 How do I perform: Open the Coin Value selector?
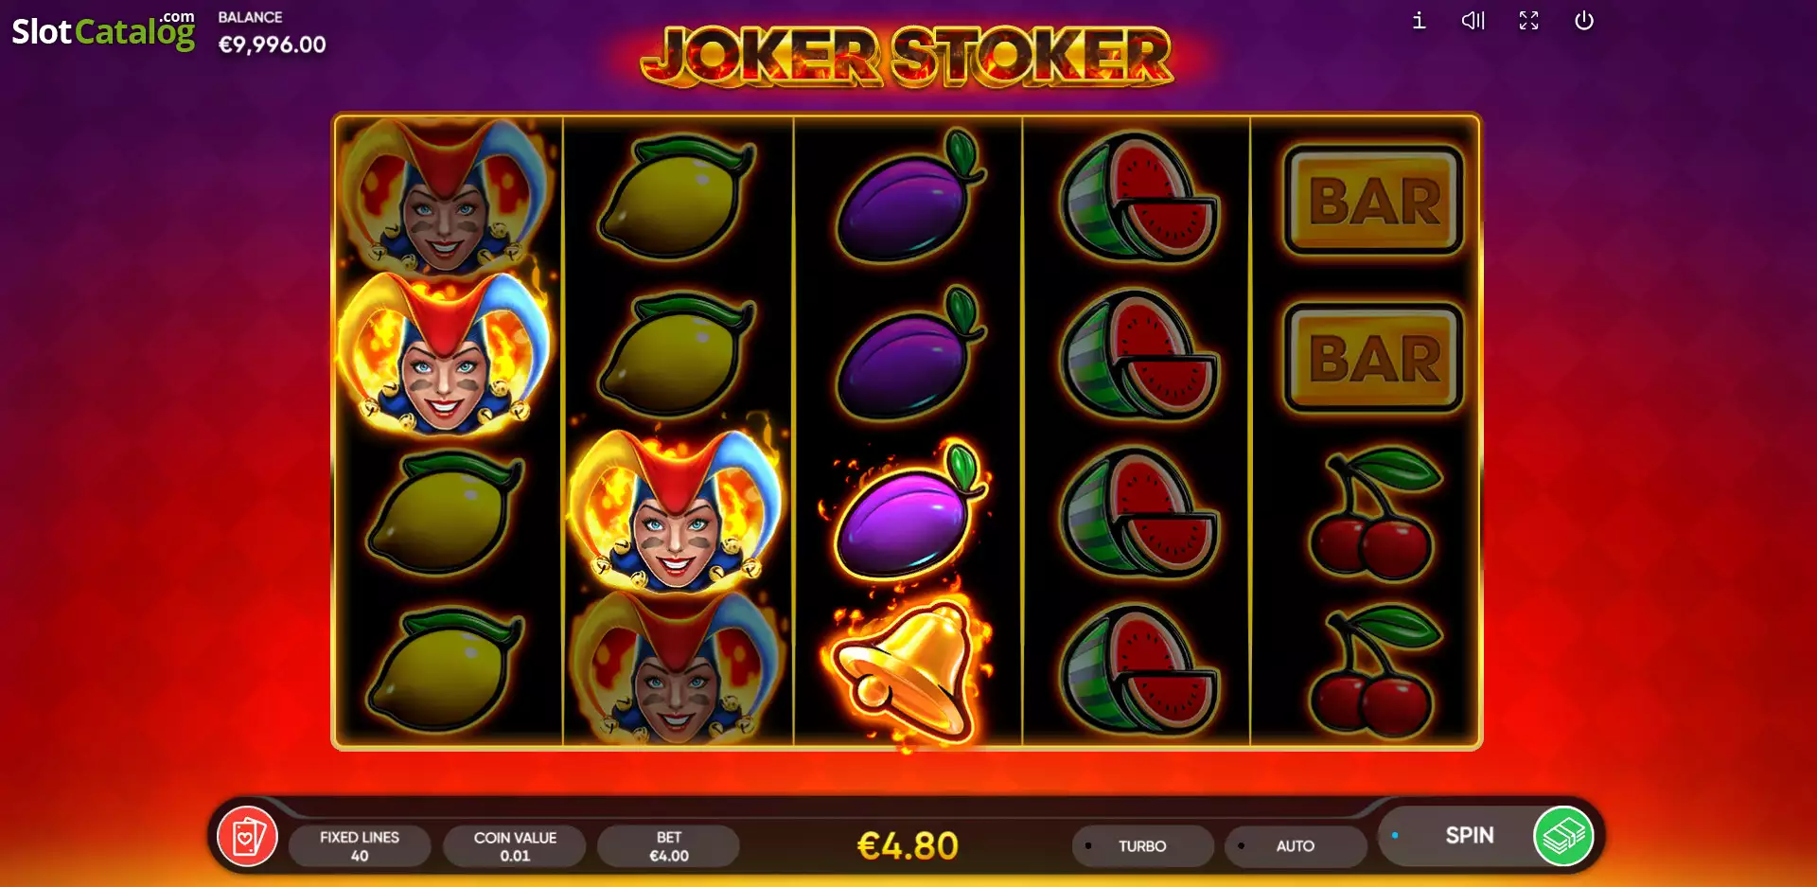pyautogui.click(x=515, y=845)
